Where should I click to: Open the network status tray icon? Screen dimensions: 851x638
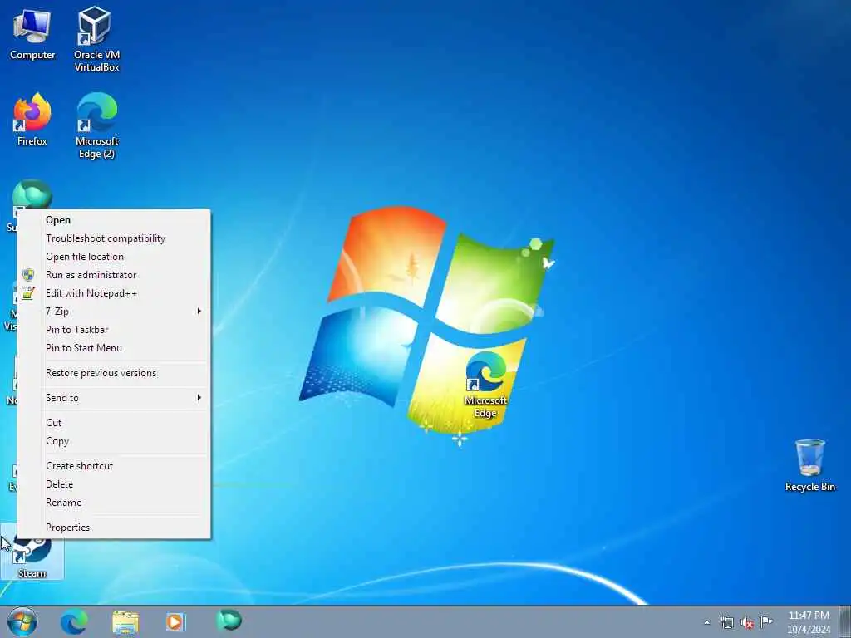pyautogui.click(x=726, y=622)
